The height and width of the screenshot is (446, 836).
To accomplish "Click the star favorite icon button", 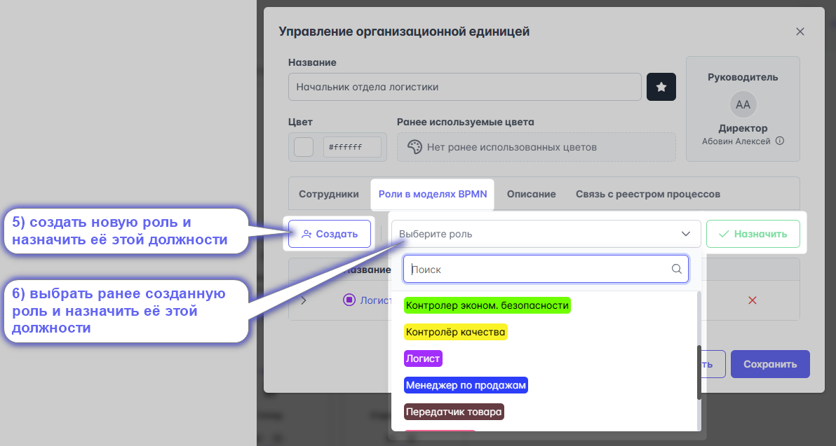I will point(661,87).
